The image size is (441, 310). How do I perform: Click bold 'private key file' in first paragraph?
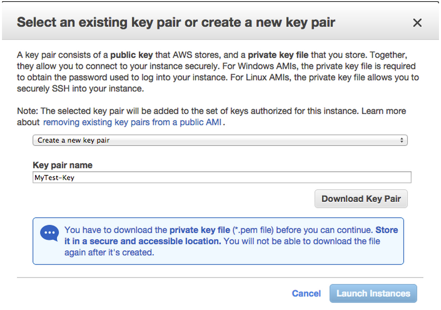(279, 55)
